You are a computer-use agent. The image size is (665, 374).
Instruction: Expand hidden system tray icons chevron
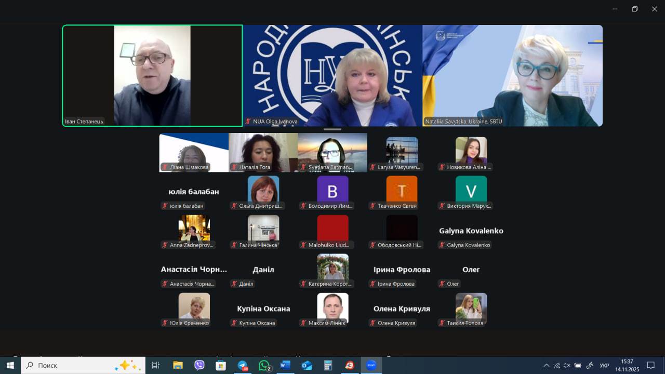pos(546,365)
